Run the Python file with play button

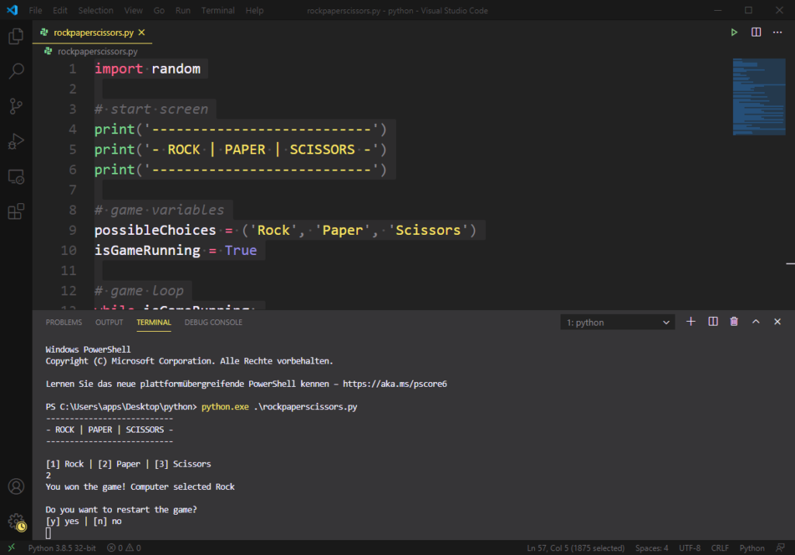click(734, 33)
